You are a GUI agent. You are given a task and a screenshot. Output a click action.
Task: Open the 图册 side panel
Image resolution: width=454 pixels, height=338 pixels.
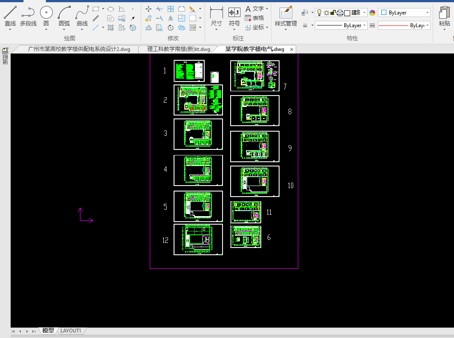pyautogui.click(x=5, y=56)
